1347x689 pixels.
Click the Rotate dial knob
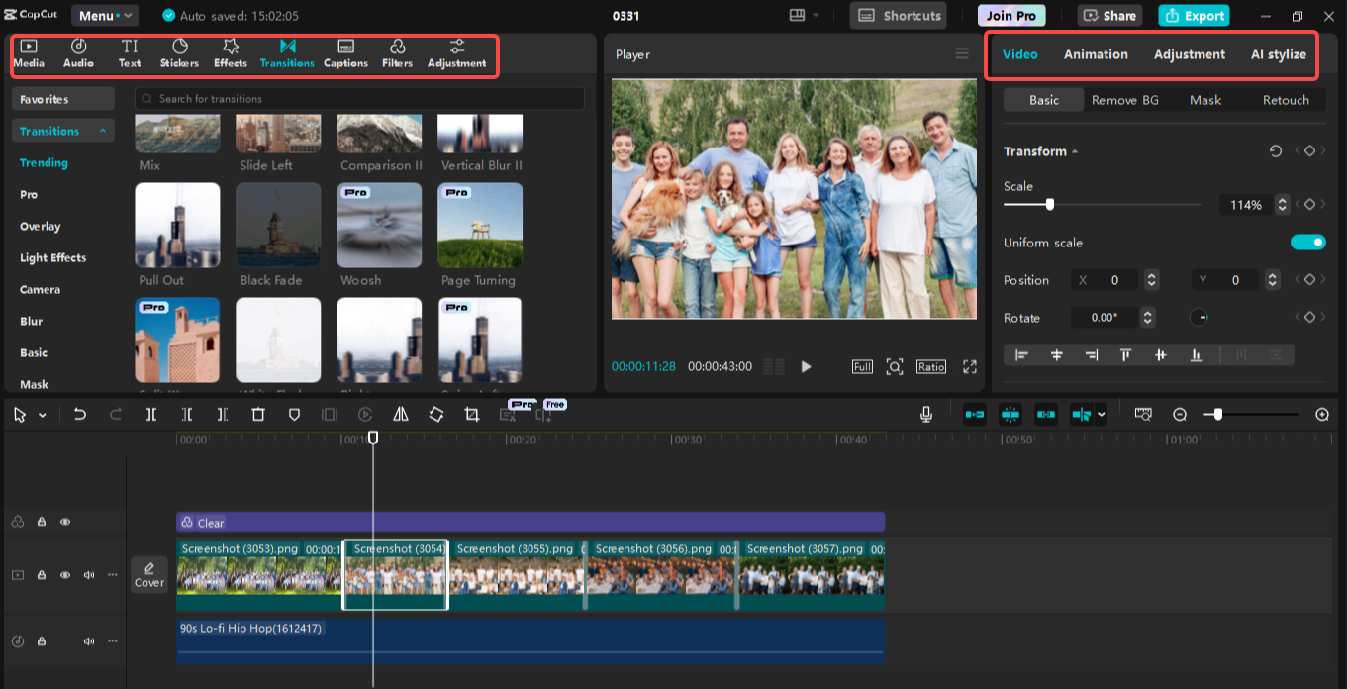[1199, 318]
